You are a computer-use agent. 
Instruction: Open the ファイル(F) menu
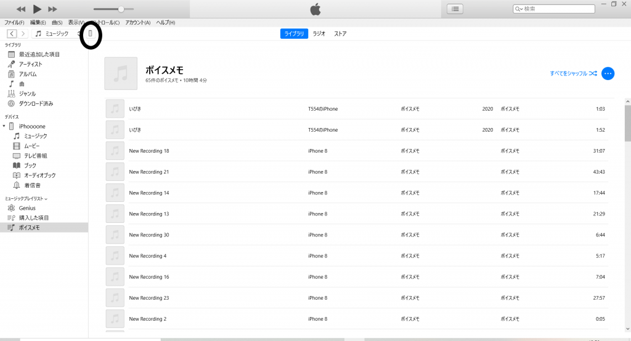[14, 23]
